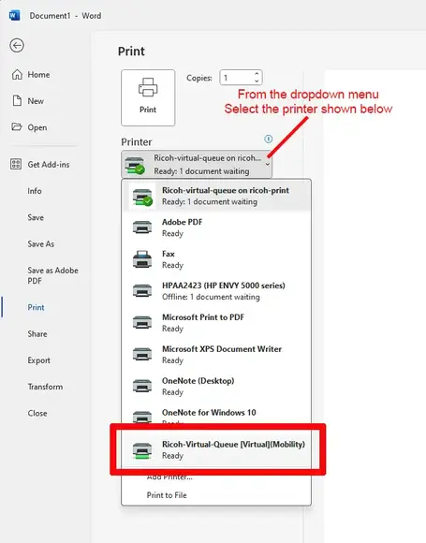Open the New backstage page

pos(36,101)
